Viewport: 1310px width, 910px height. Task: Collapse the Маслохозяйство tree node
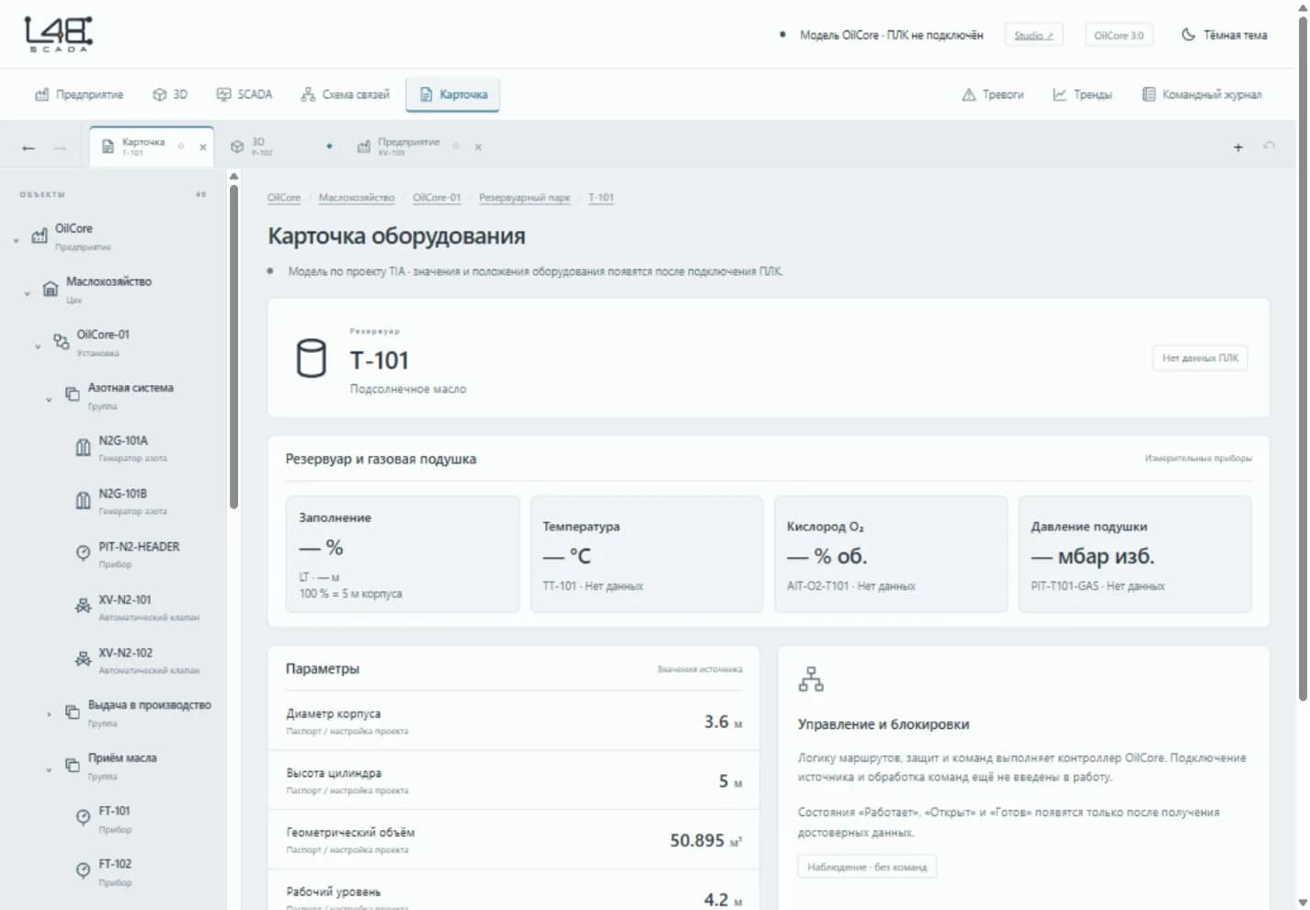tap(27, 293)
